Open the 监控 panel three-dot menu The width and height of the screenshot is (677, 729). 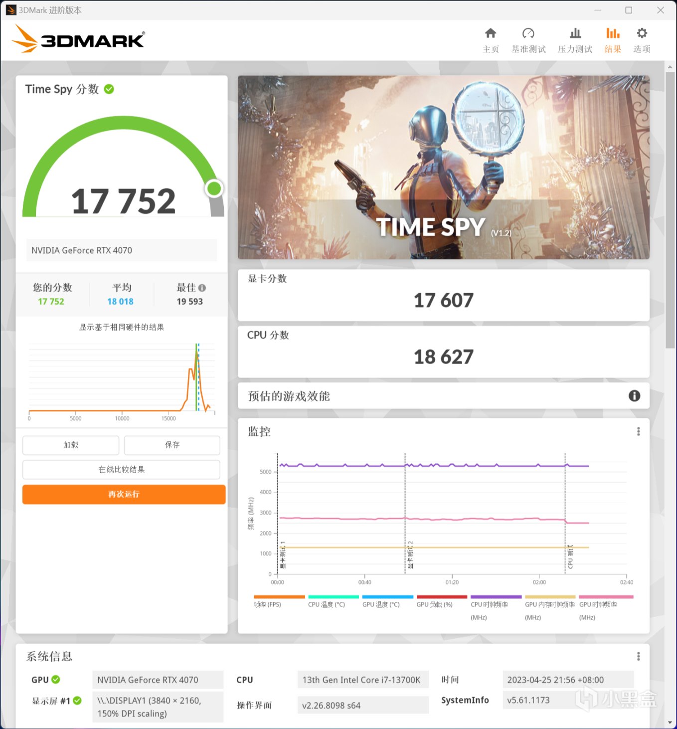click(638, 432)
